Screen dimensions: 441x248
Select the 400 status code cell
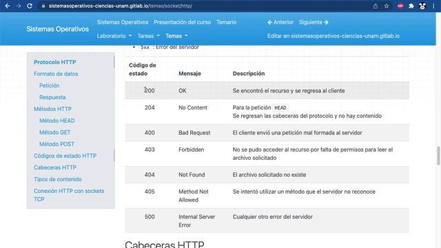pyautogui.click(x=150, y=133)
